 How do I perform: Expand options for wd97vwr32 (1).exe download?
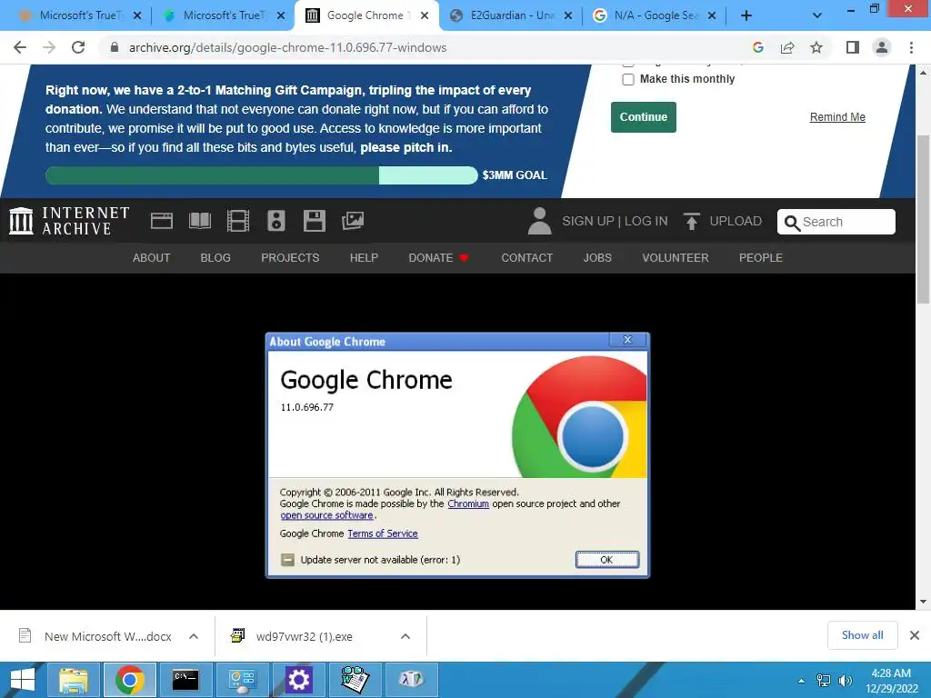(x=405, y=636)
